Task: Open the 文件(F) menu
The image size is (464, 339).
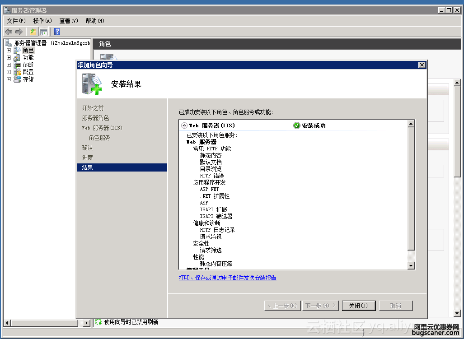Action: click(16, 21)
